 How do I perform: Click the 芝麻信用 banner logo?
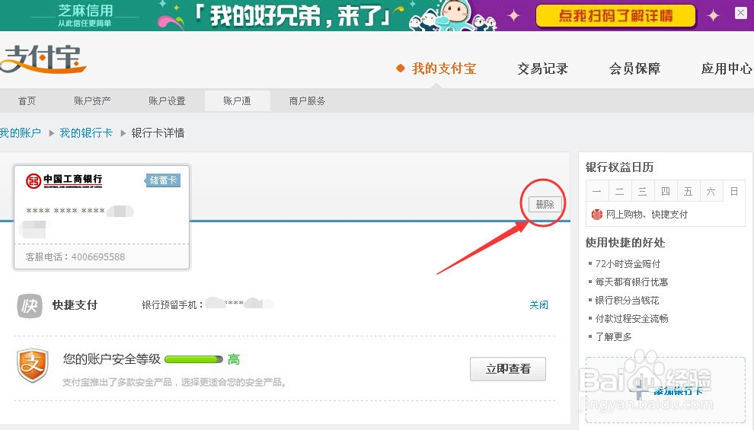coord(85,15)
